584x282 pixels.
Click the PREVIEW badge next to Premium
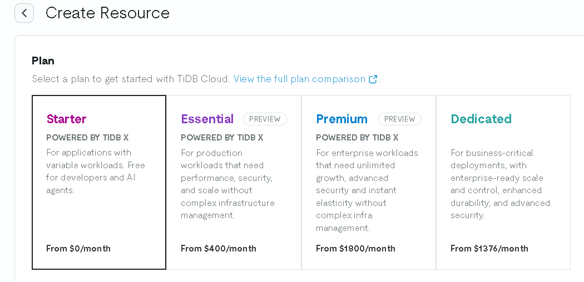[x=400, y=119]
